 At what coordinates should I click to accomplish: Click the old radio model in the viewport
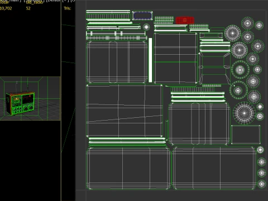20,103
